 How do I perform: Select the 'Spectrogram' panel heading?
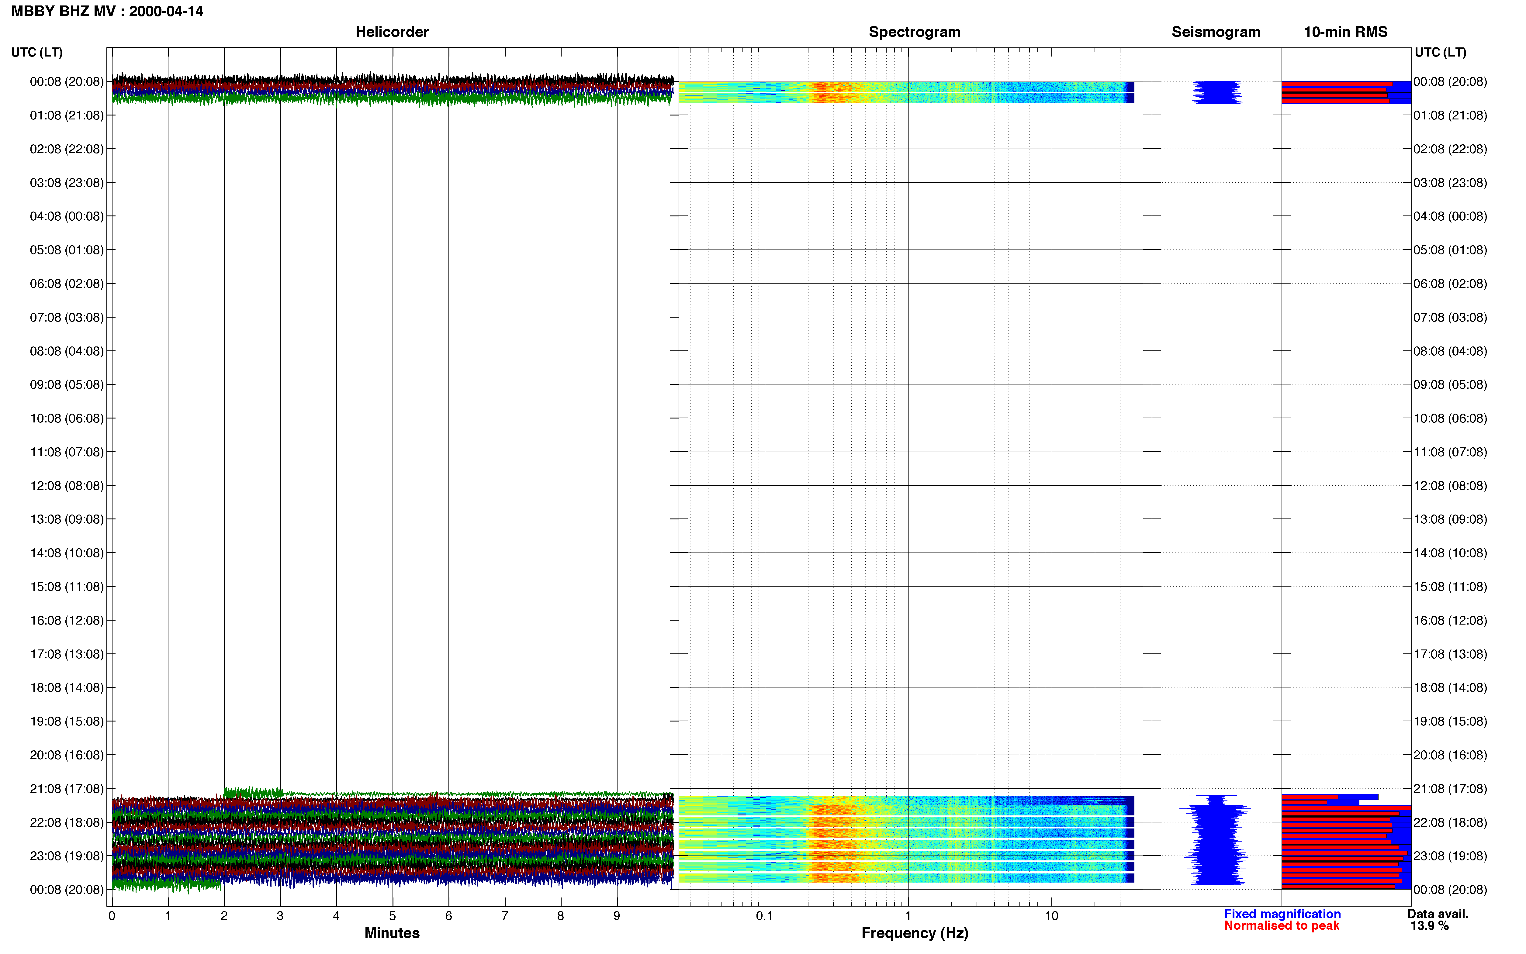(x=915, y=32)
